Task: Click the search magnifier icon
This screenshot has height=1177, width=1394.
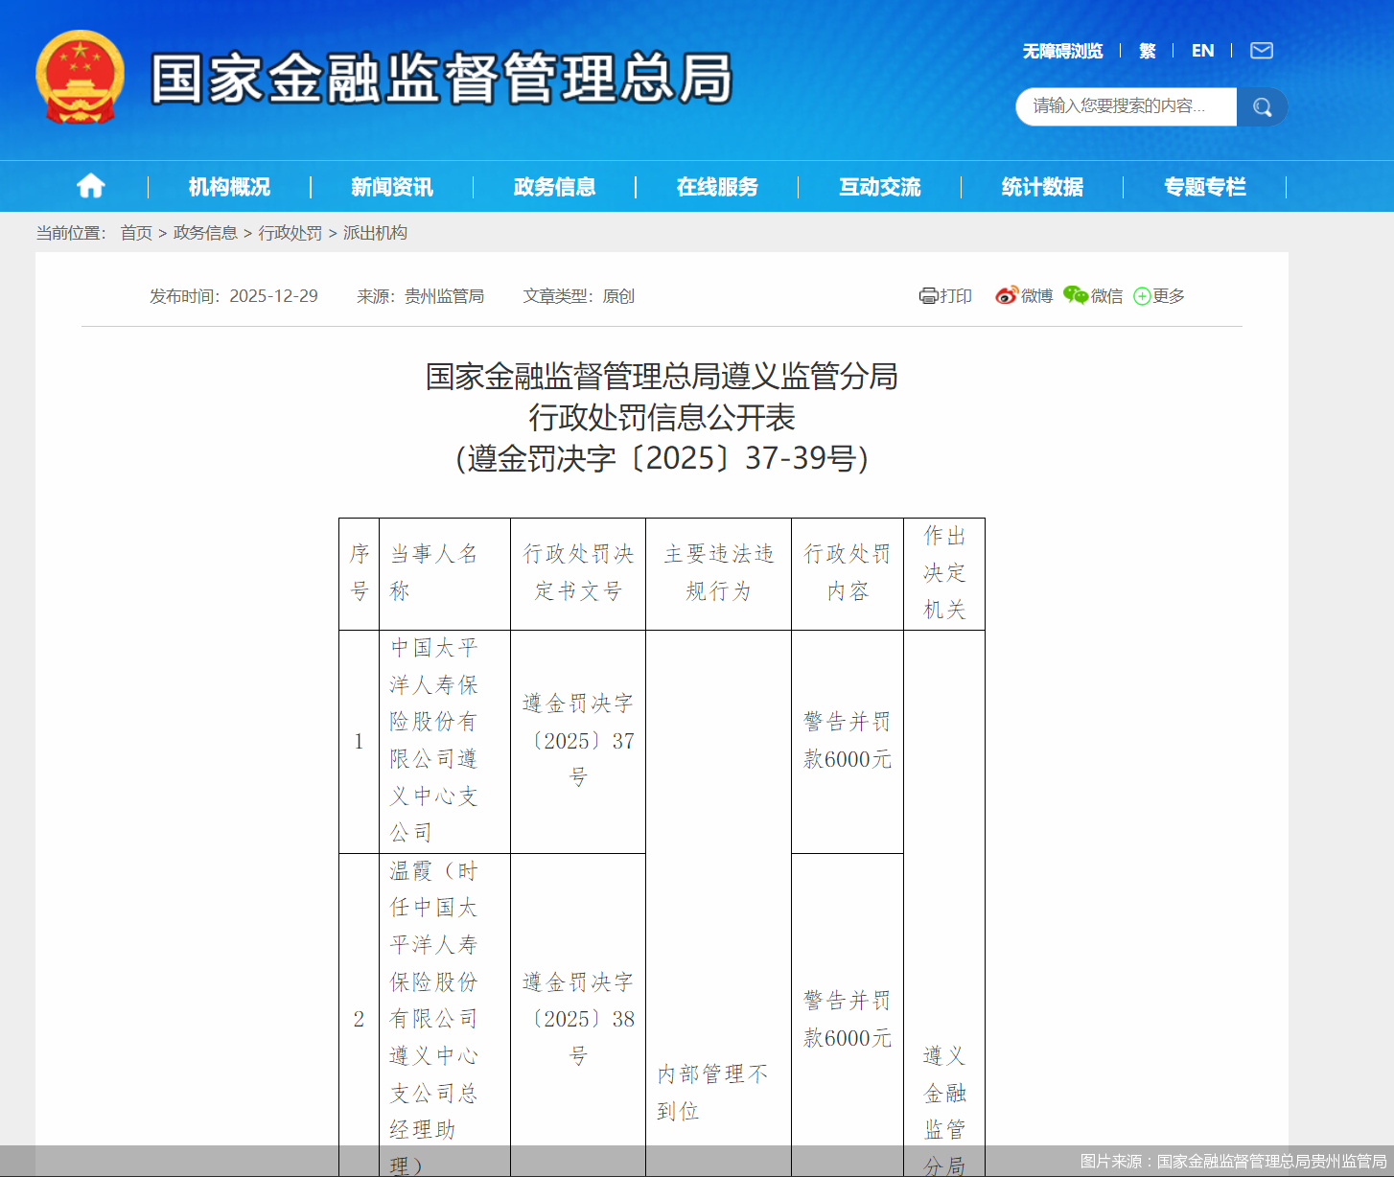Action: coord(1262,106)
